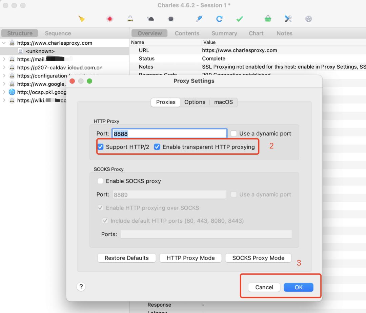The width and height of the screenshot is (366, 313).
Task: Click the Breakpoints hexagon icon
Action: (171, 19)
